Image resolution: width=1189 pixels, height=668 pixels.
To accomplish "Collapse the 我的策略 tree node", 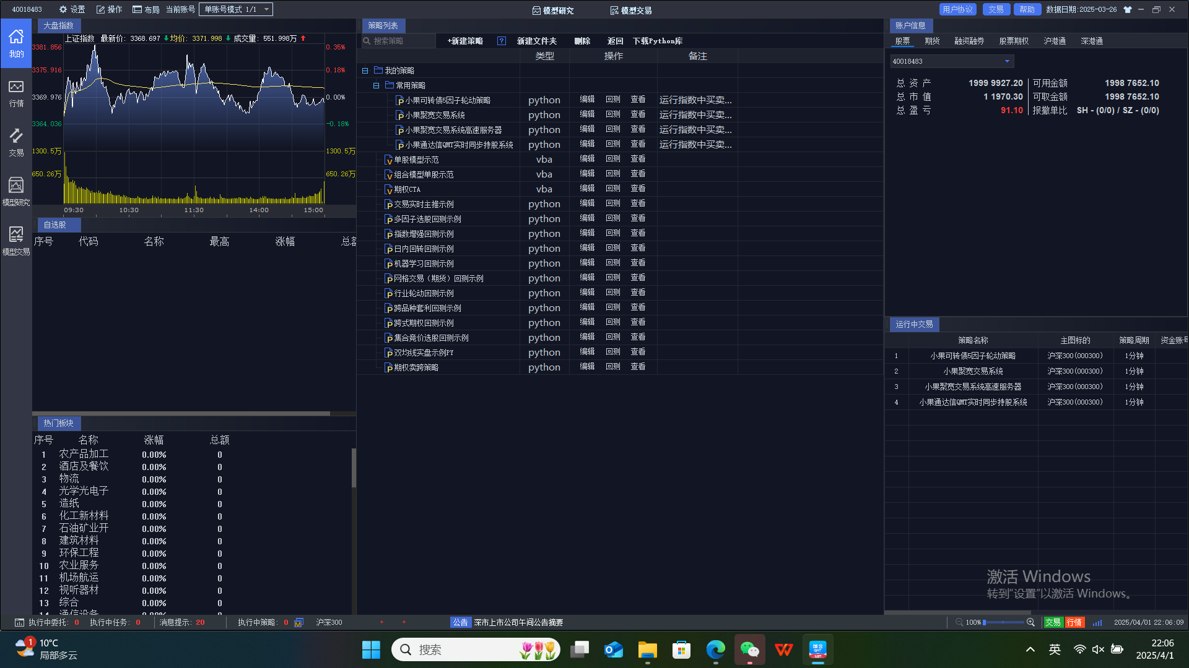I will [365, 71].
